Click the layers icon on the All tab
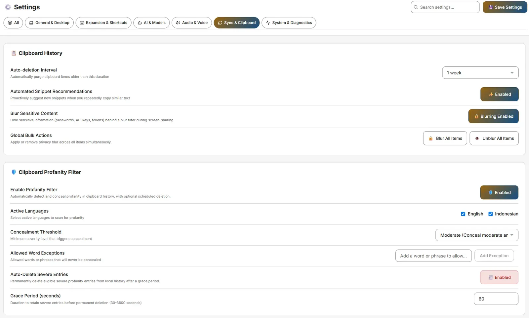Image resolution: width=529 pixels, height=318 pixels. point(10,23)
